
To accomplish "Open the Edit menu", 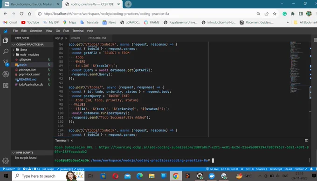I will click(x=24, y=31).
